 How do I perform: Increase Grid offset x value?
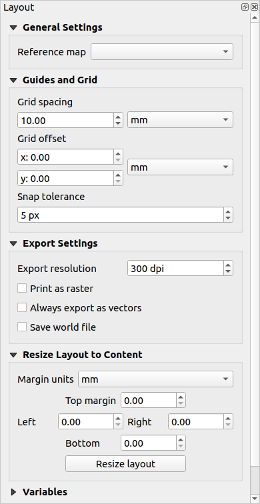point(118,153)
